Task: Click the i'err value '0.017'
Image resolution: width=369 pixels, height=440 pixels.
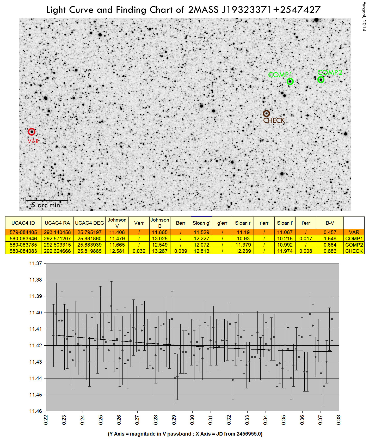Action: click(x=306, y=239)
